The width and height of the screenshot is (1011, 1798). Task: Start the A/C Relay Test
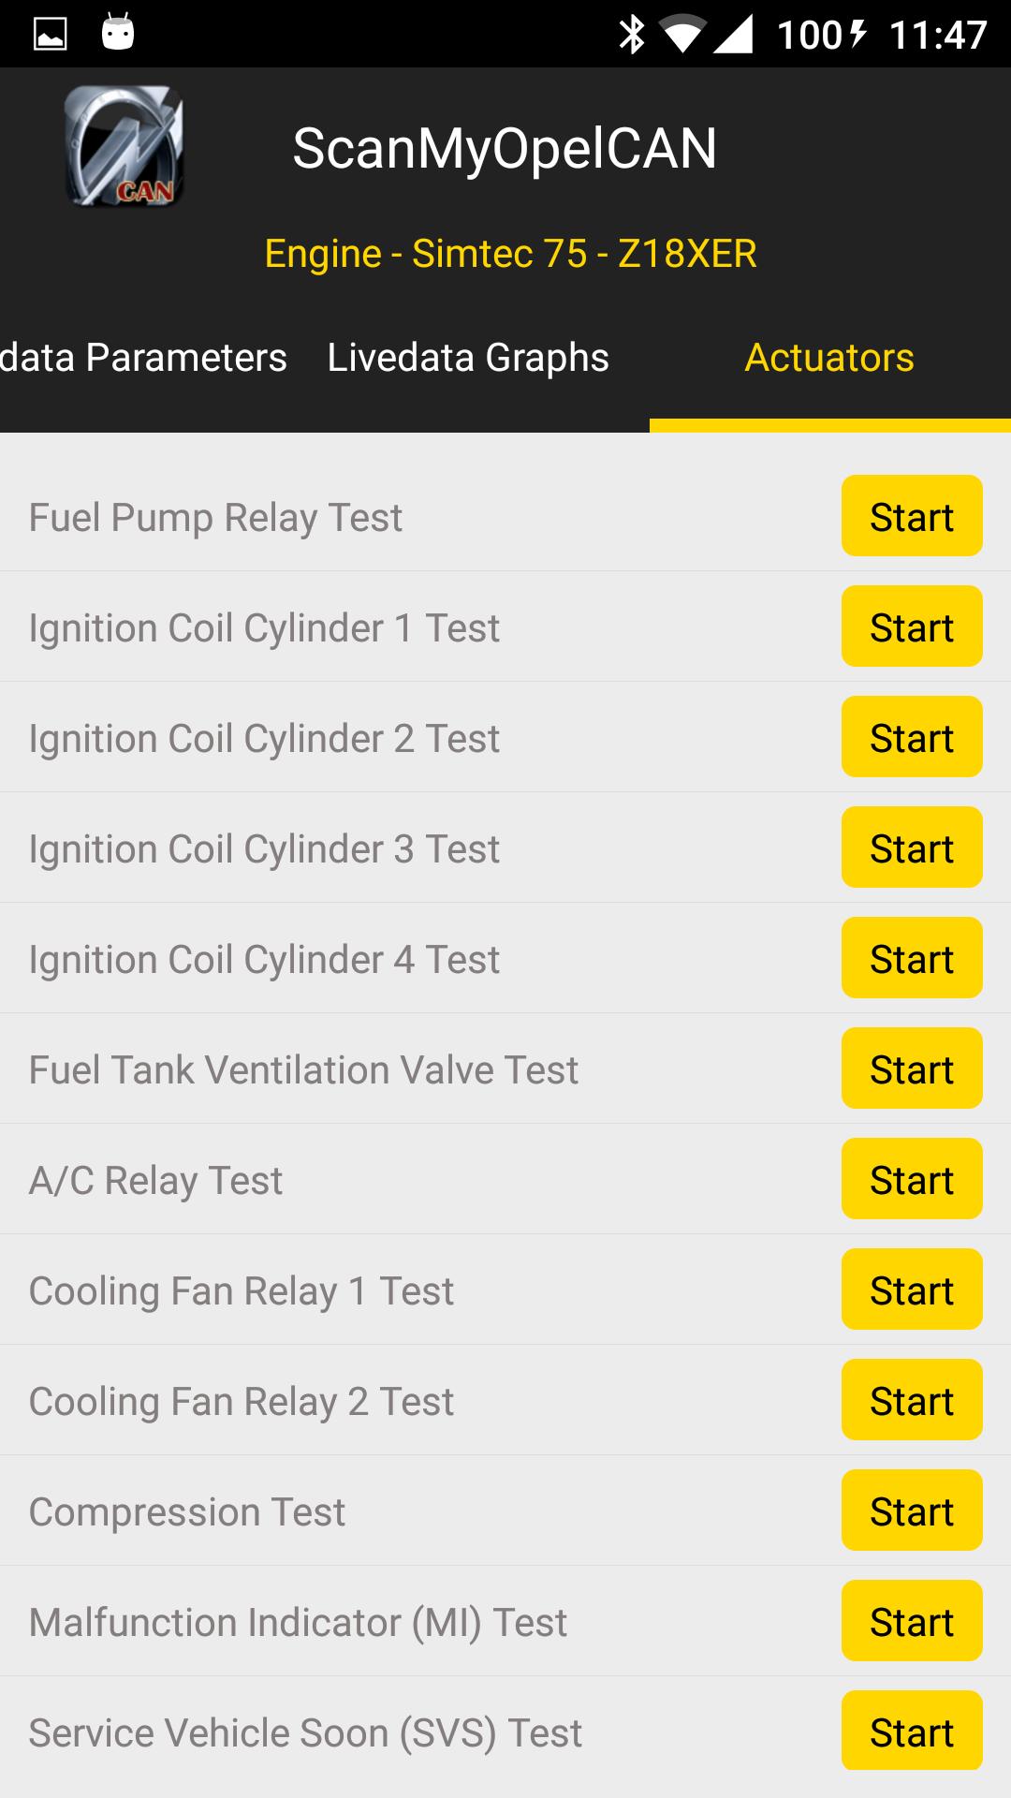(911, 1179)
